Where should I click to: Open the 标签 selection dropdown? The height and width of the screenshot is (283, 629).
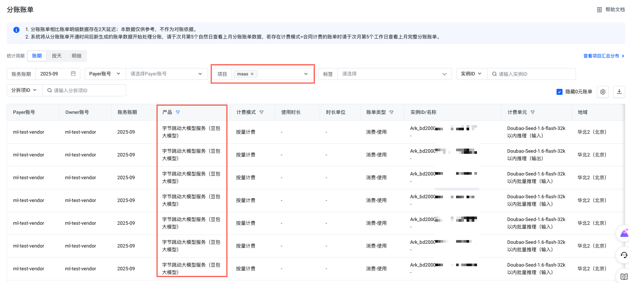394,74
